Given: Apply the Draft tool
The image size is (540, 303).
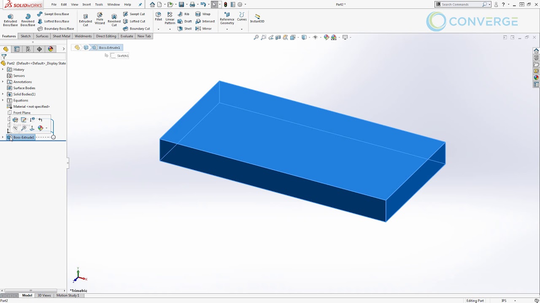Looking at the screenshot, I should click(185, 21).
